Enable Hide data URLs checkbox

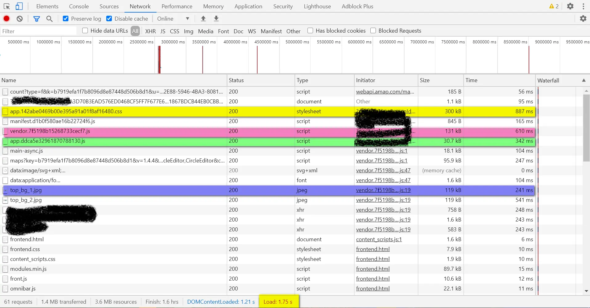tap(85, 30)
